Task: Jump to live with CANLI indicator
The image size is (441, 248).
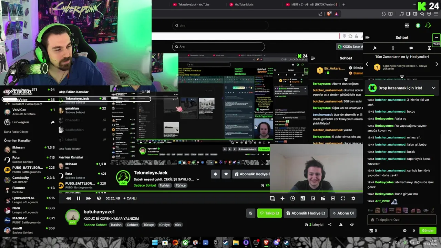Action: pyautogui.click(x=130, y=198)
